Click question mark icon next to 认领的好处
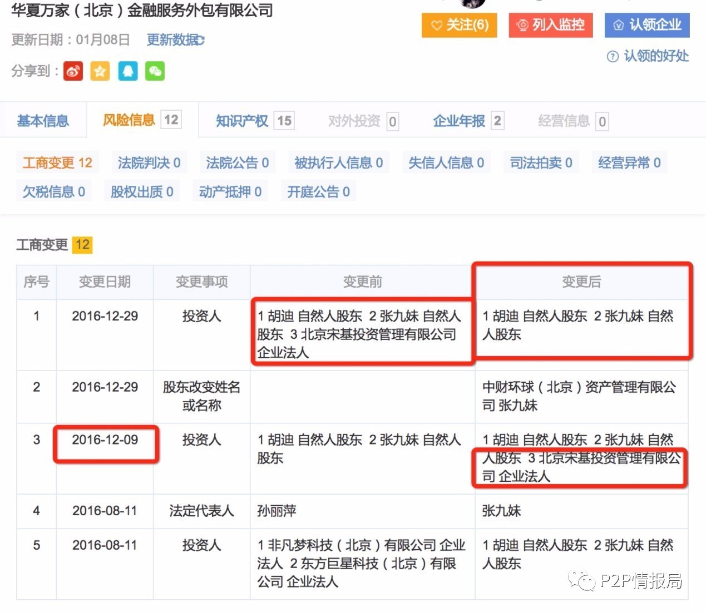706x612 pixels. [x=613, y=56]
